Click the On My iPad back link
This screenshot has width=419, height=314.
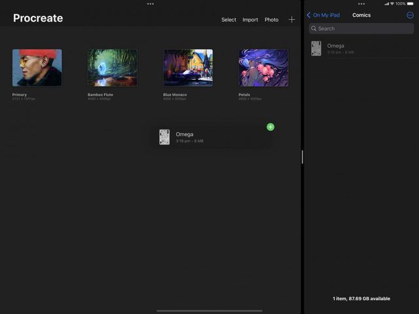click(326, 15)
